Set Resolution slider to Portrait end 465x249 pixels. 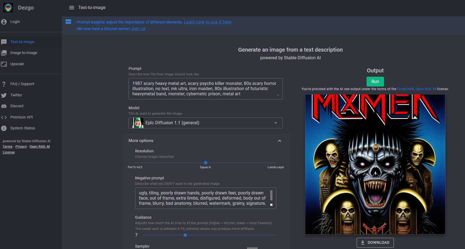coord(135,163)
